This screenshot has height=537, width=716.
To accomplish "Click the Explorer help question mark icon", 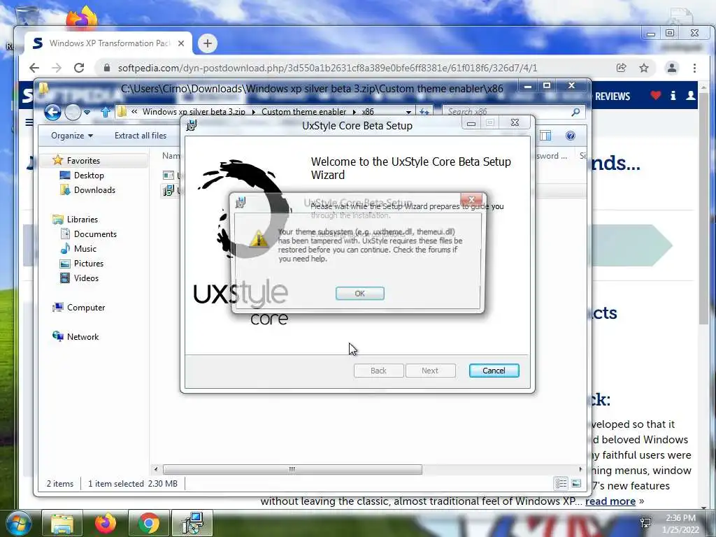I will pos(571,136).
